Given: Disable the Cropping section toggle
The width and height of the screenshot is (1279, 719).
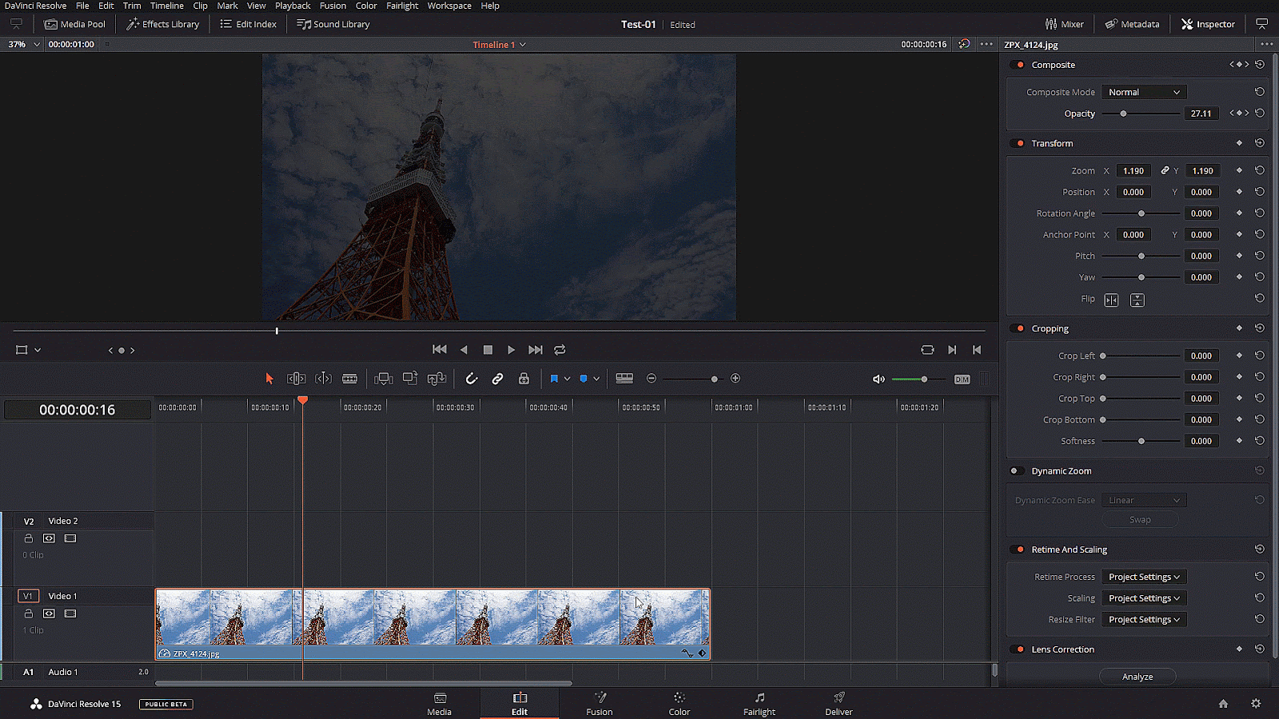Looking at the screenshot, I should (x=1018, y=328).
